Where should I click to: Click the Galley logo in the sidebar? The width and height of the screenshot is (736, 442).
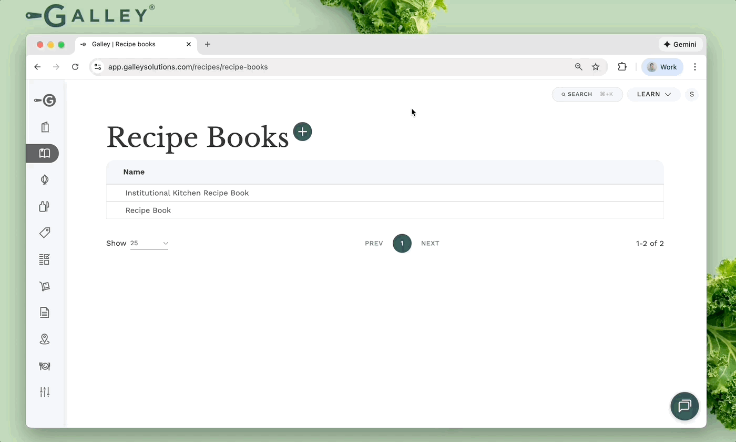[45, 100]
